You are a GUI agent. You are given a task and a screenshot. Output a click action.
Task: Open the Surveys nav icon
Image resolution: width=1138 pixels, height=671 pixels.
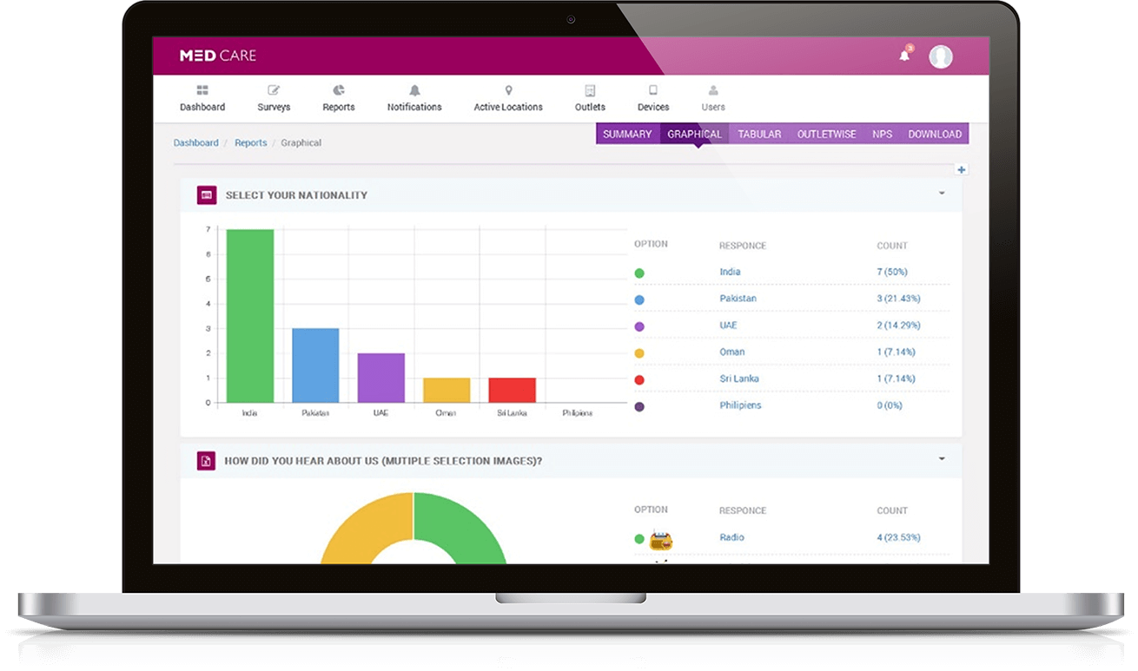pyautogui.click(x=274, y=90)
